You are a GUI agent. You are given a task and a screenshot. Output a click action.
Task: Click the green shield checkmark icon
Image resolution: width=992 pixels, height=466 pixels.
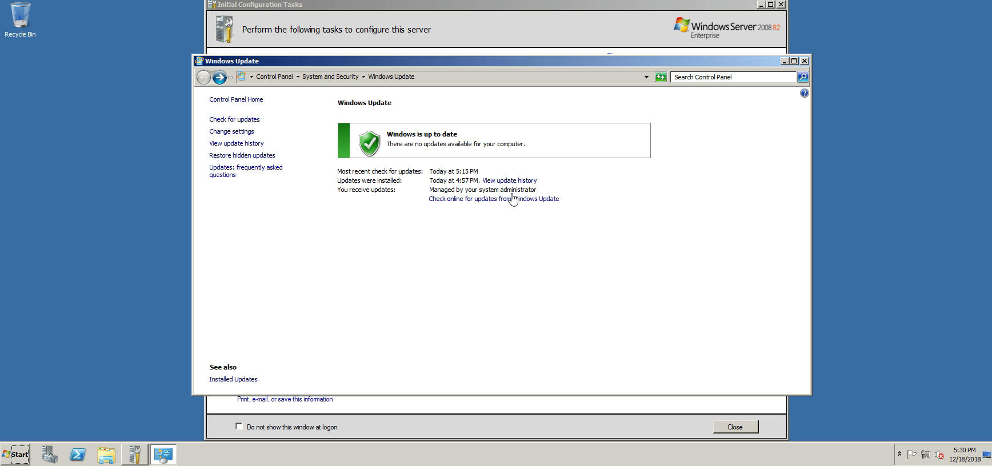tap(369, 143)
